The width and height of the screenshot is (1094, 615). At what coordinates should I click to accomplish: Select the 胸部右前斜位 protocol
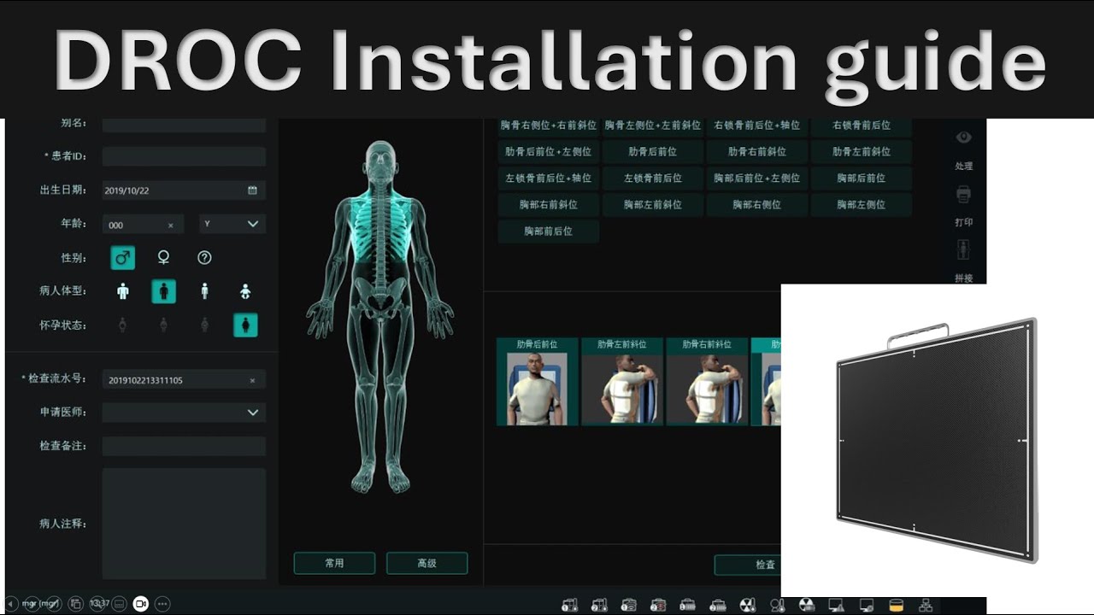tap(549, 204)
